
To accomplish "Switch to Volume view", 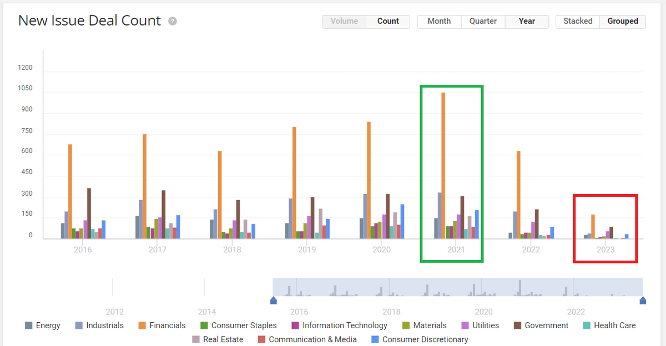I will (x=344, y=21).
